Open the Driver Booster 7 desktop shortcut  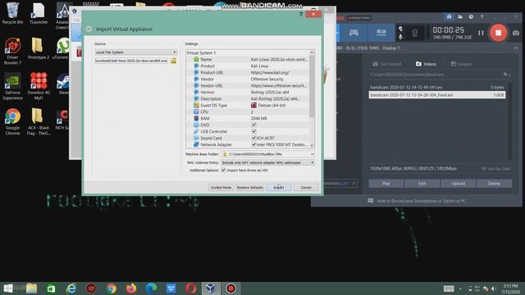[x=12, y=51]
